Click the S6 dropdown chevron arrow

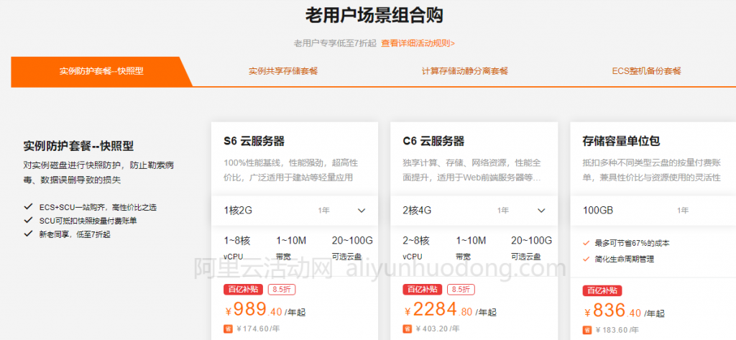[x=362, y=211]
